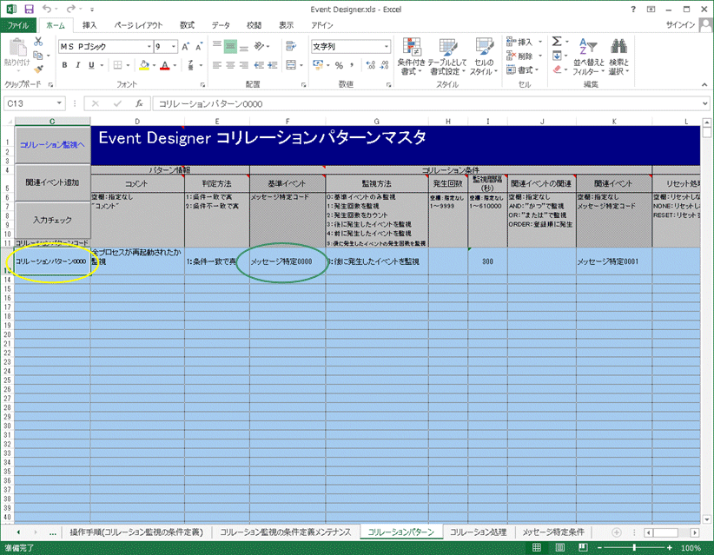The width and height of the screenshot is (714, 555).
Task: Open the 文字列 number format dropdown
Action: (x=387, y=46)
